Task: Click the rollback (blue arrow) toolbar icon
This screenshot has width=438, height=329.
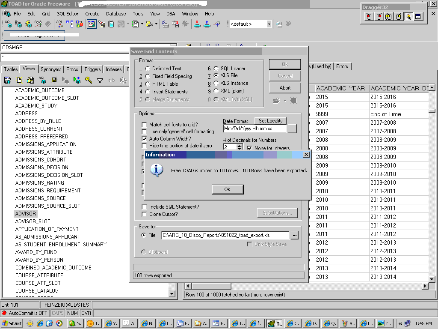Action: [x=207, y=24]
